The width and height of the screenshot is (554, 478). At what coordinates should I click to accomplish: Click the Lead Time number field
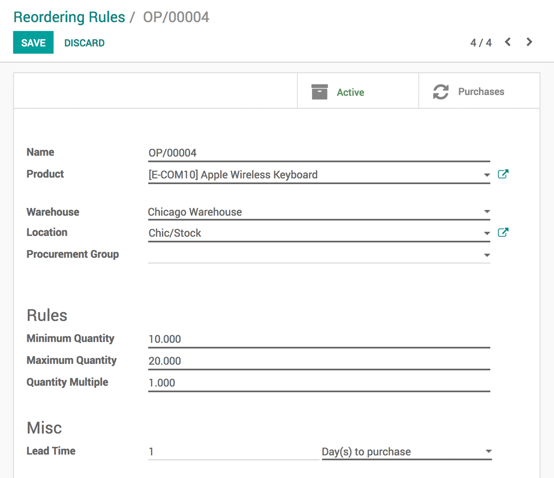click(233, 452)
